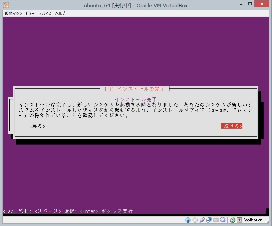Click the hard disk activity icon
The image size is (272, 226).
(x=188, y=220)
